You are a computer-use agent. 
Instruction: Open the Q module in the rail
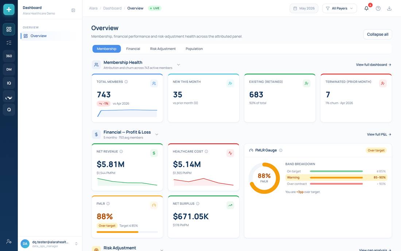coord(9,109)
